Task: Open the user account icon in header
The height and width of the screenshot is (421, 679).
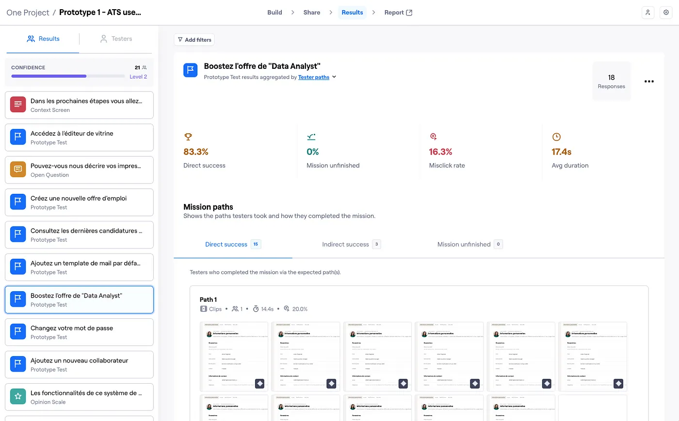Action: 648,13
